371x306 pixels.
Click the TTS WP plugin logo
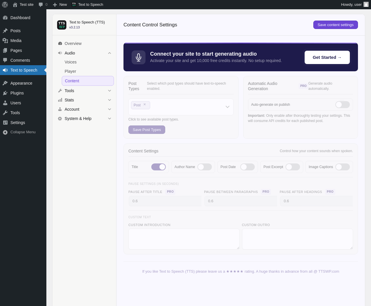(62, 25)
